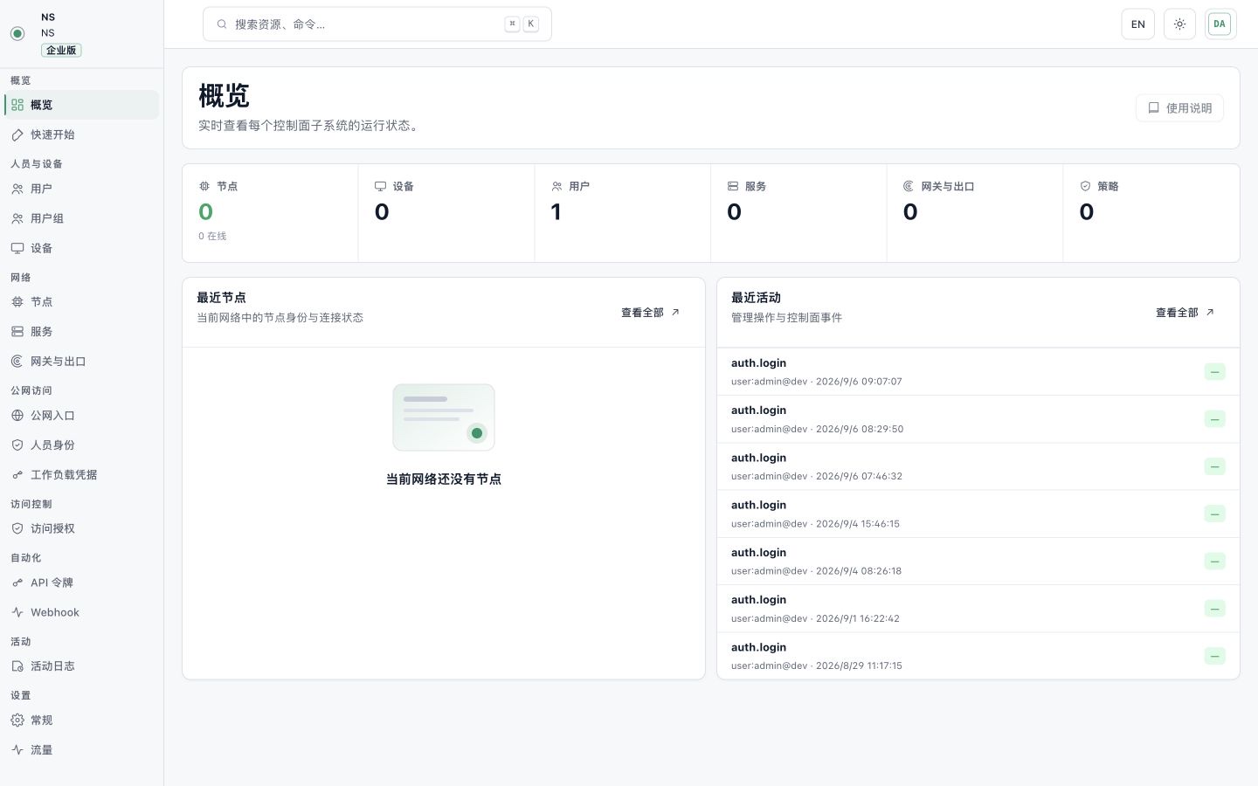This screenshot has width=1258, height=786.
Task: Click the API 令牌 key icon
Action: (17, 583)
